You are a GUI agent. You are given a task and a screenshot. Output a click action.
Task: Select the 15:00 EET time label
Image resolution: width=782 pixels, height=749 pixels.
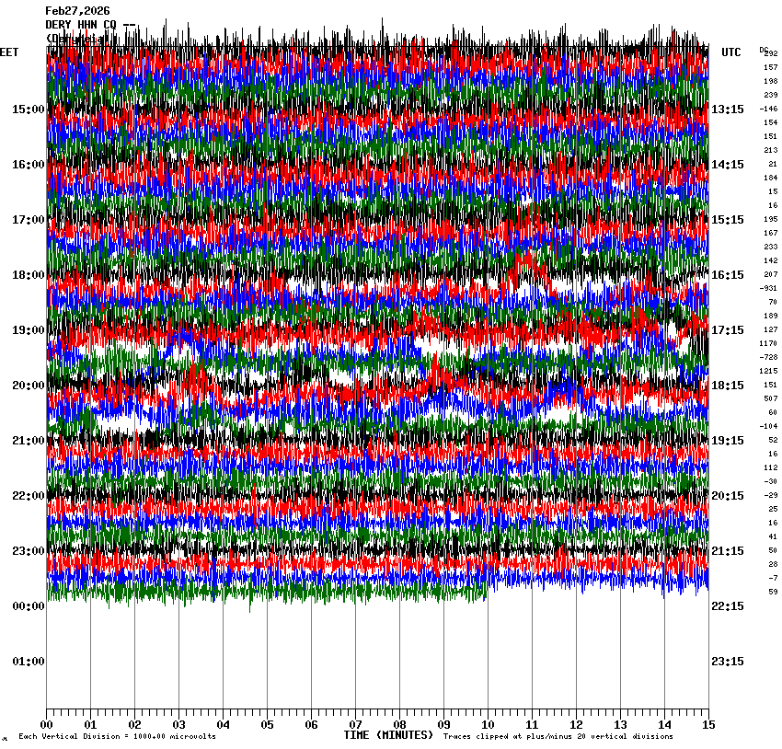point(28,109)
